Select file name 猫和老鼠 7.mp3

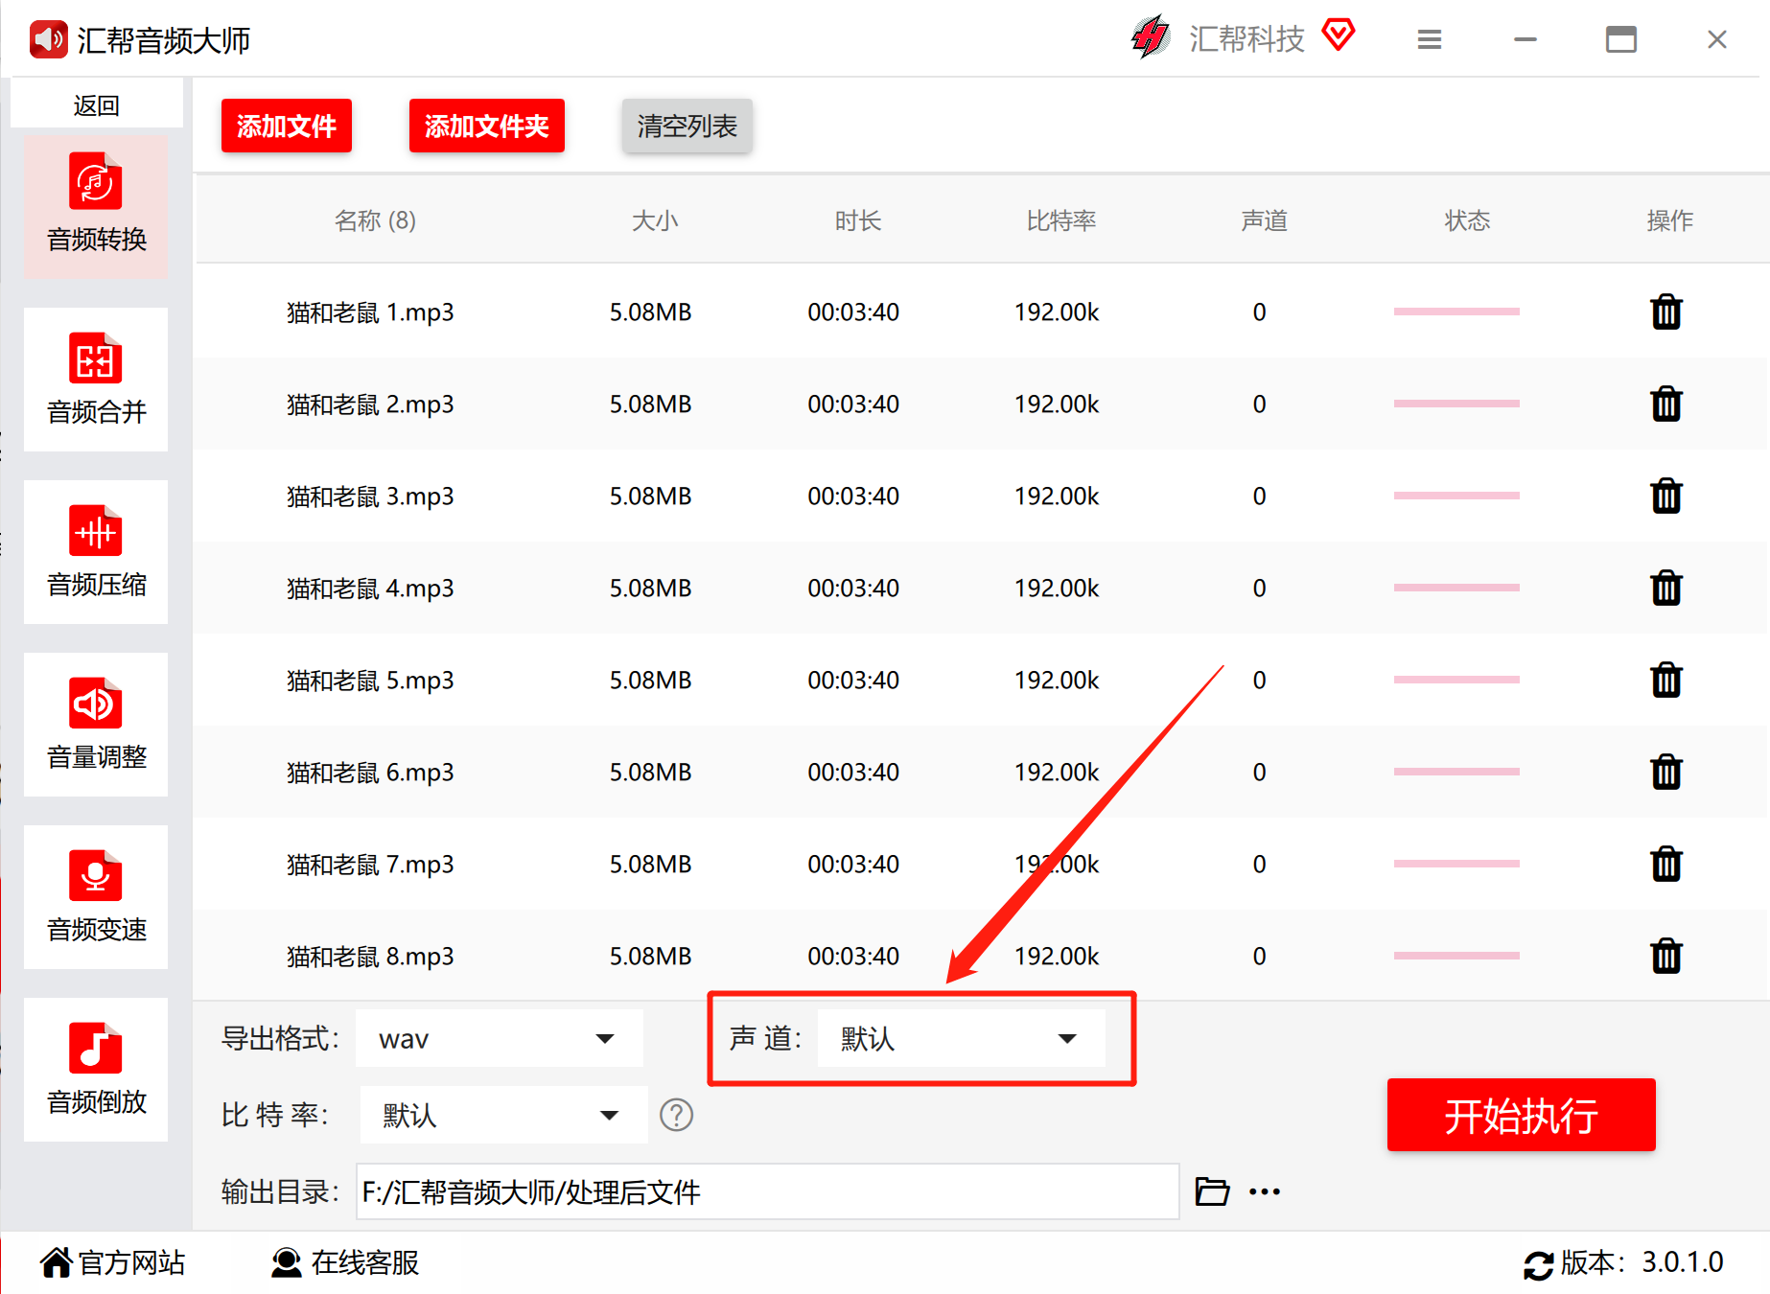370,864
